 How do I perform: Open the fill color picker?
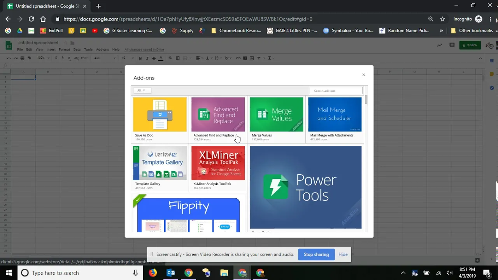click(x=170, y=58)
